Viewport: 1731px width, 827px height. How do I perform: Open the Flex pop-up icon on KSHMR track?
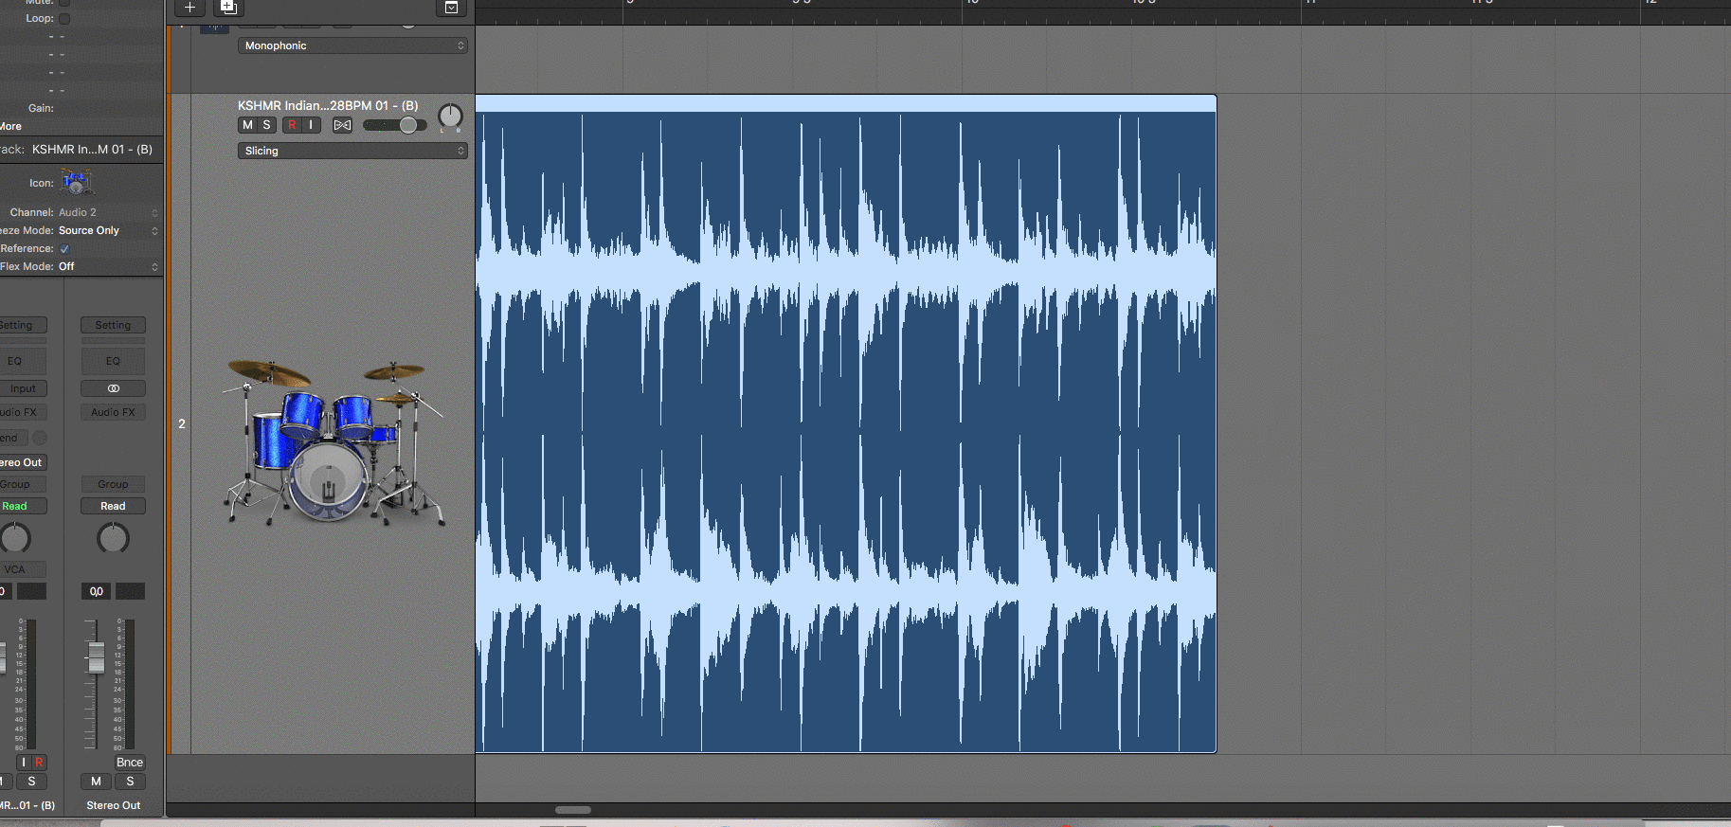(x=342, y=125)
